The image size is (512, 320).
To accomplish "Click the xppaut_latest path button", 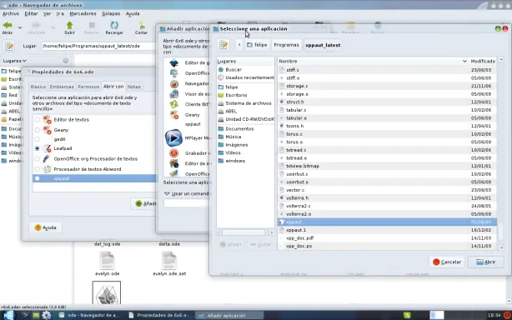I will (x=323, y=45).
